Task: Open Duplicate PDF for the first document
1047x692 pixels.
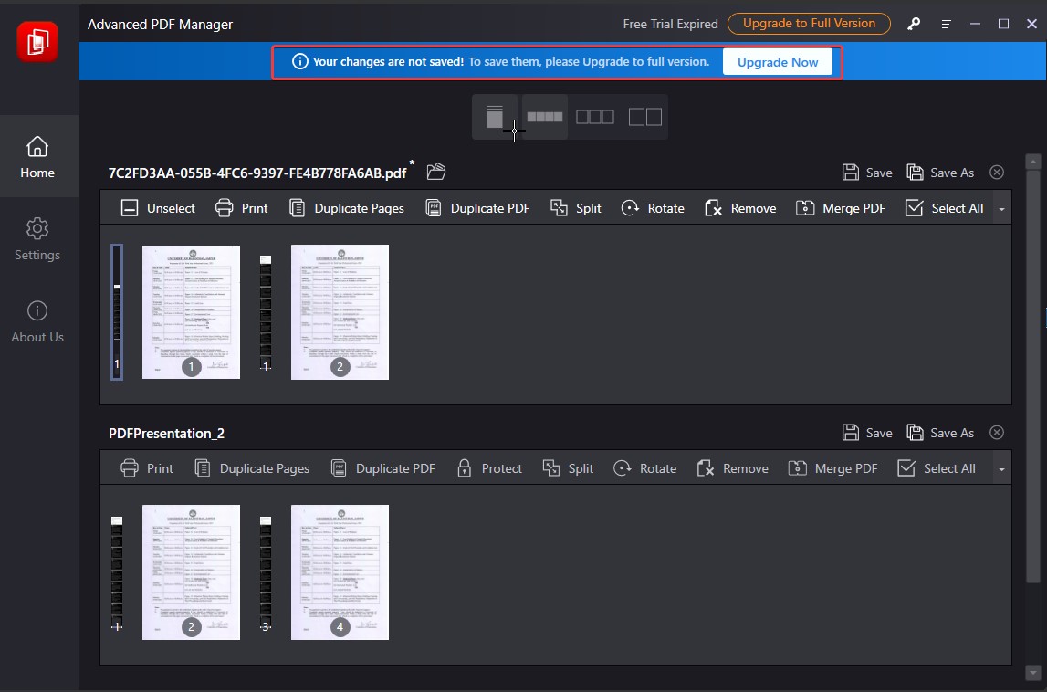Action: pyautogui.click(x=476, y=208)
